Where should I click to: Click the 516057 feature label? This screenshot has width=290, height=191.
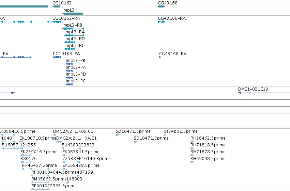pyautogui.click(x=10, y=145)
